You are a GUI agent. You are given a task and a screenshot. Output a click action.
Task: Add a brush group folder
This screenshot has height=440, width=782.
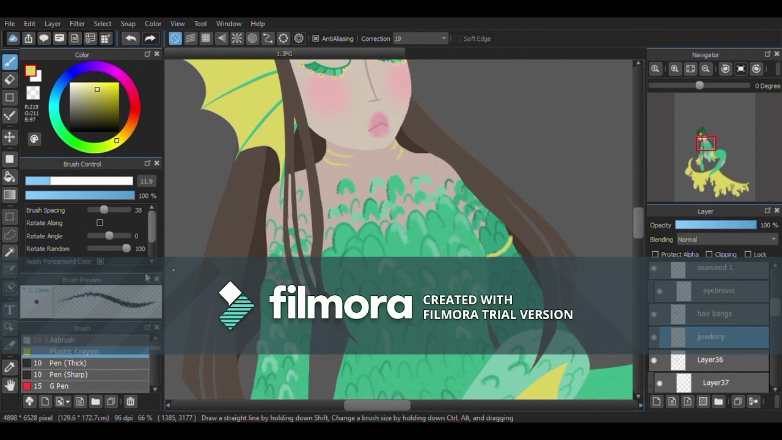pyautogui.click(x=95, y=402)
